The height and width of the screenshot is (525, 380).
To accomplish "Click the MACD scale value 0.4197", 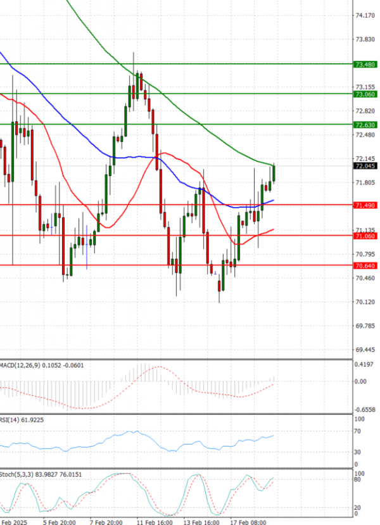I will pos(364,364).
